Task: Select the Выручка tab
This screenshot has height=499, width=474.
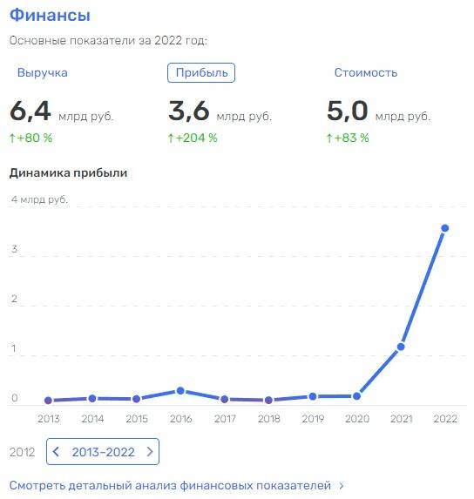Action: [x=43, y=72]
